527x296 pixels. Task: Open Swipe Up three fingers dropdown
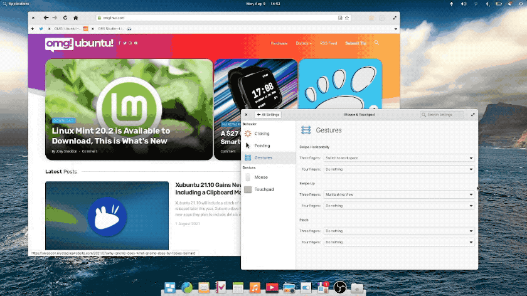click(x=399, y=194)
